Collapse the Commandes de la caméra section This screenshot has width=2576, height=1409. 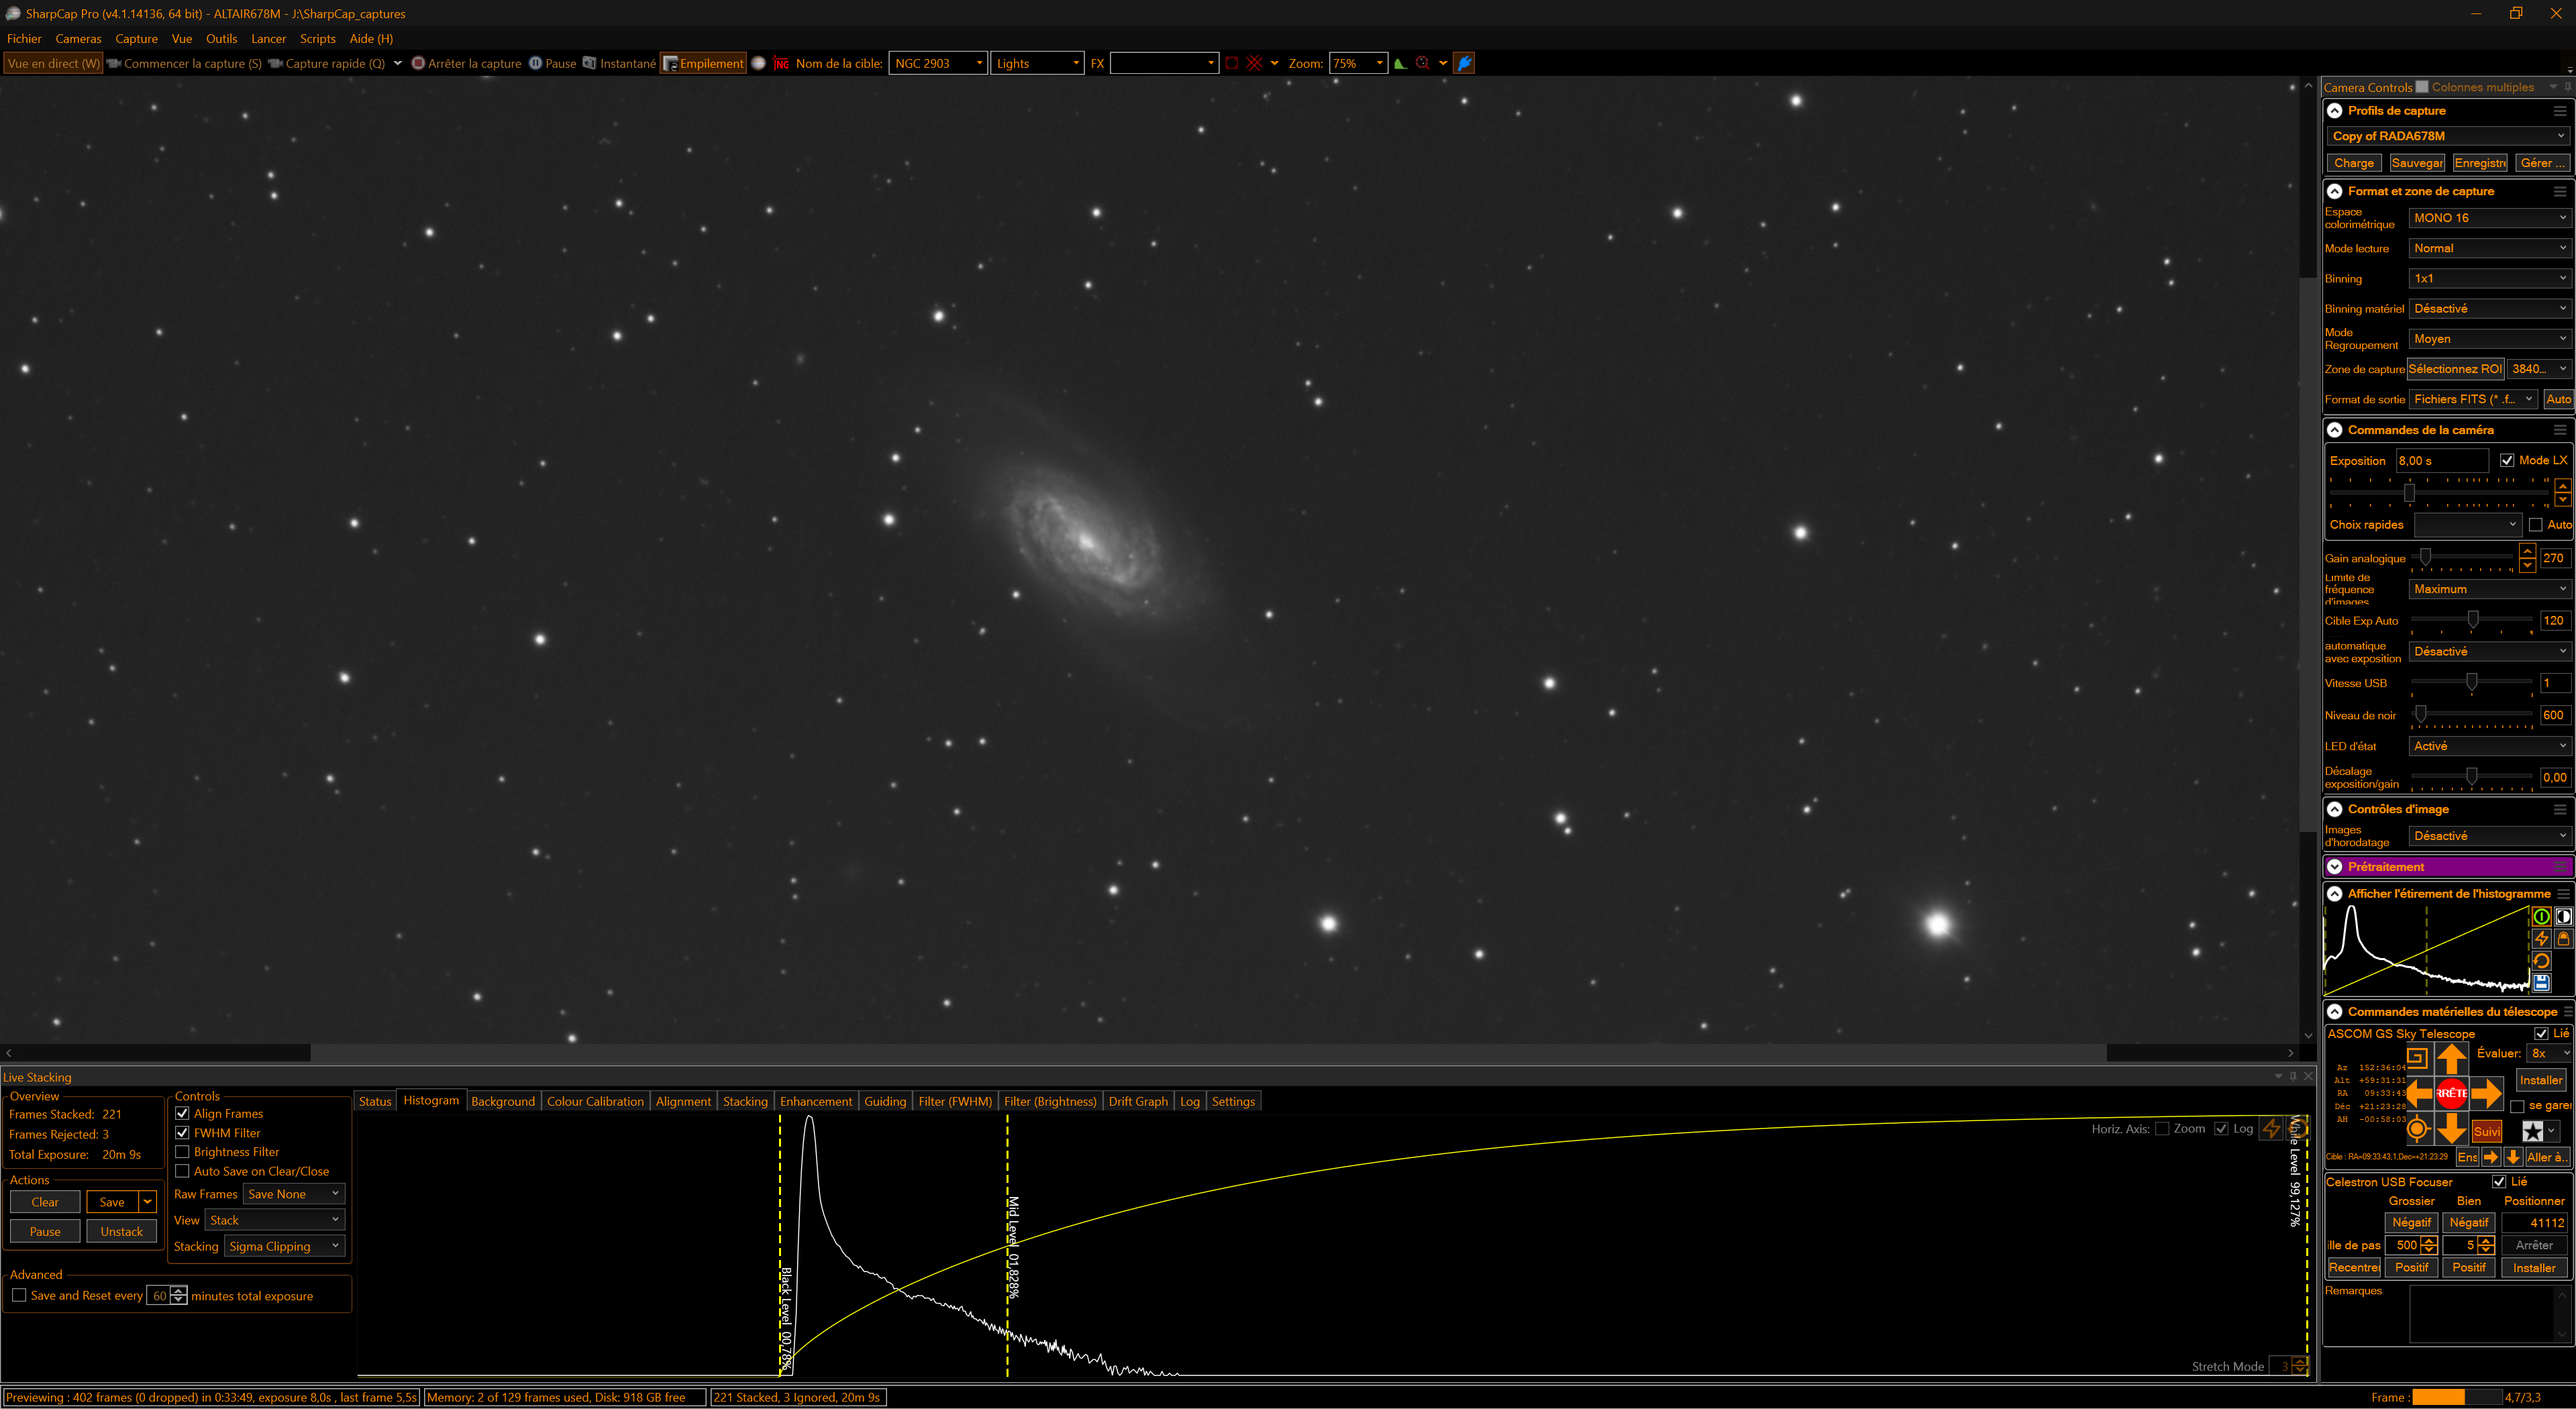tap(2334, 430)
